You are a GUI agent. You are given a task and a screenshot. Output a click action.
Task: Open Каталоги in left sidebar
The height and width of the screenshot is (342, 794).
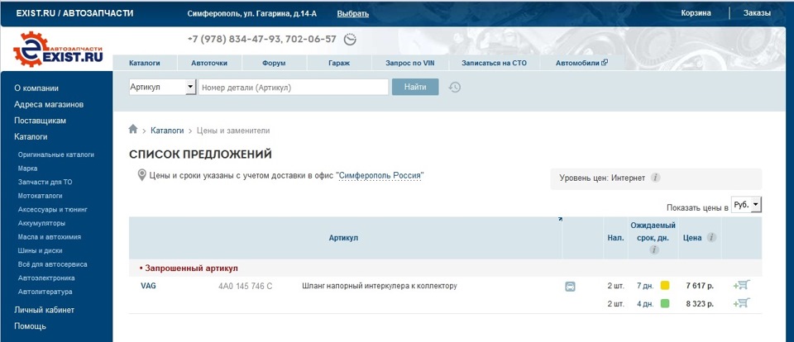pos(31,136)
